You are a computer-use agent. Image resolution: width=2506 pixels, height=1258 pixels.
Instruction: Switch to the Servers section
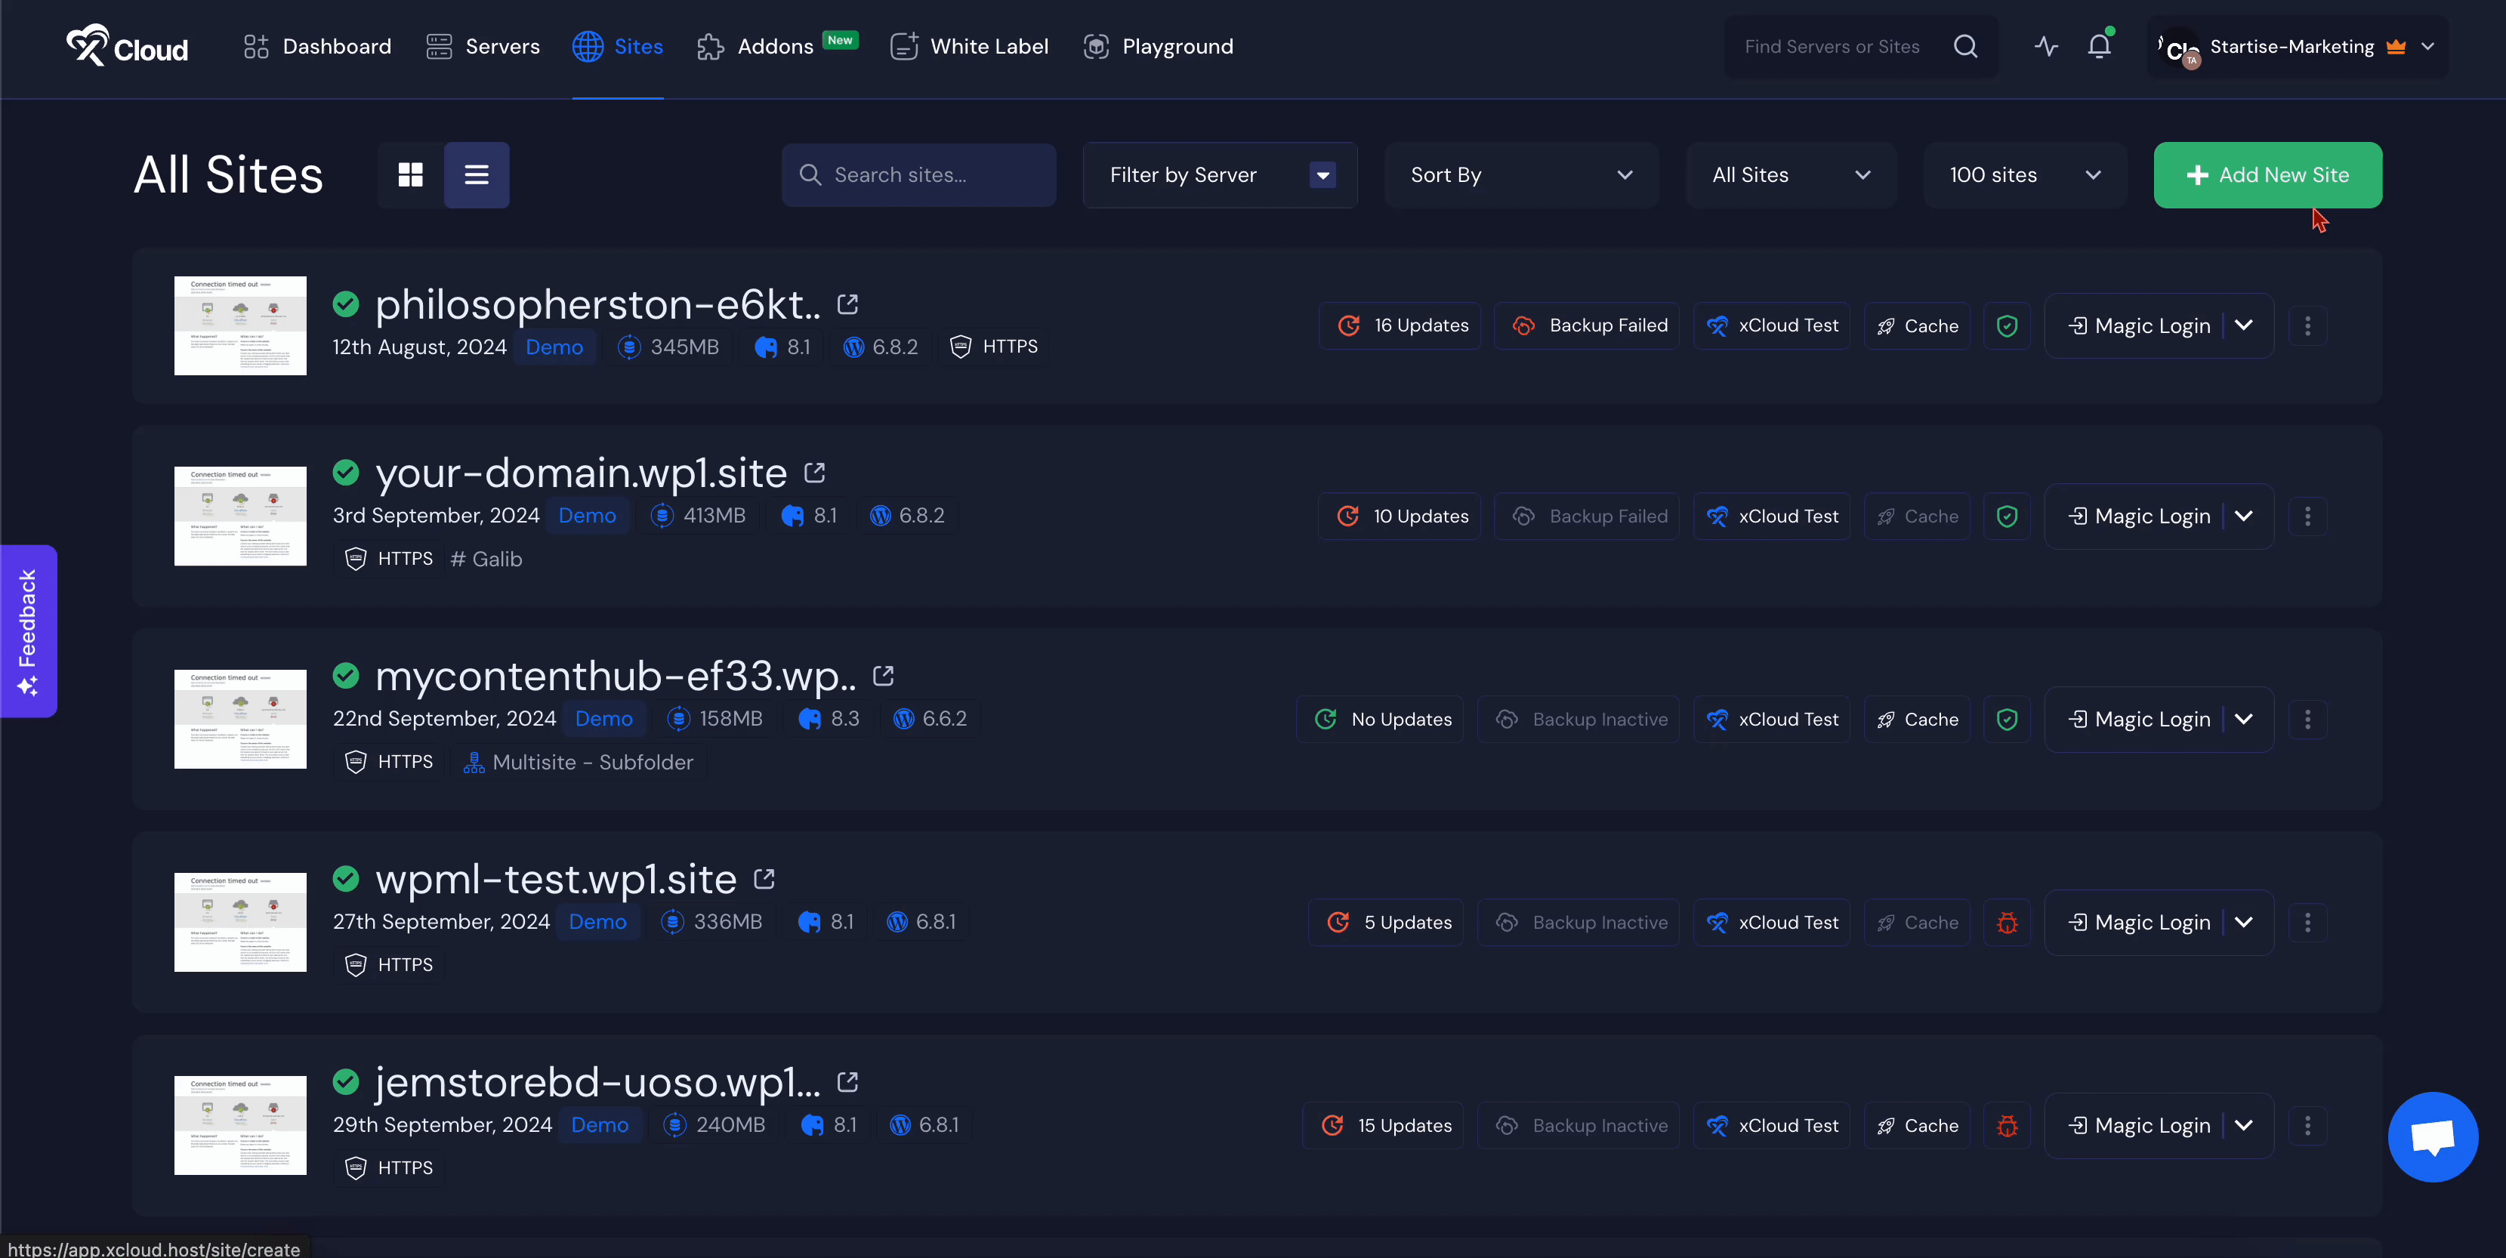coord(483,45)
